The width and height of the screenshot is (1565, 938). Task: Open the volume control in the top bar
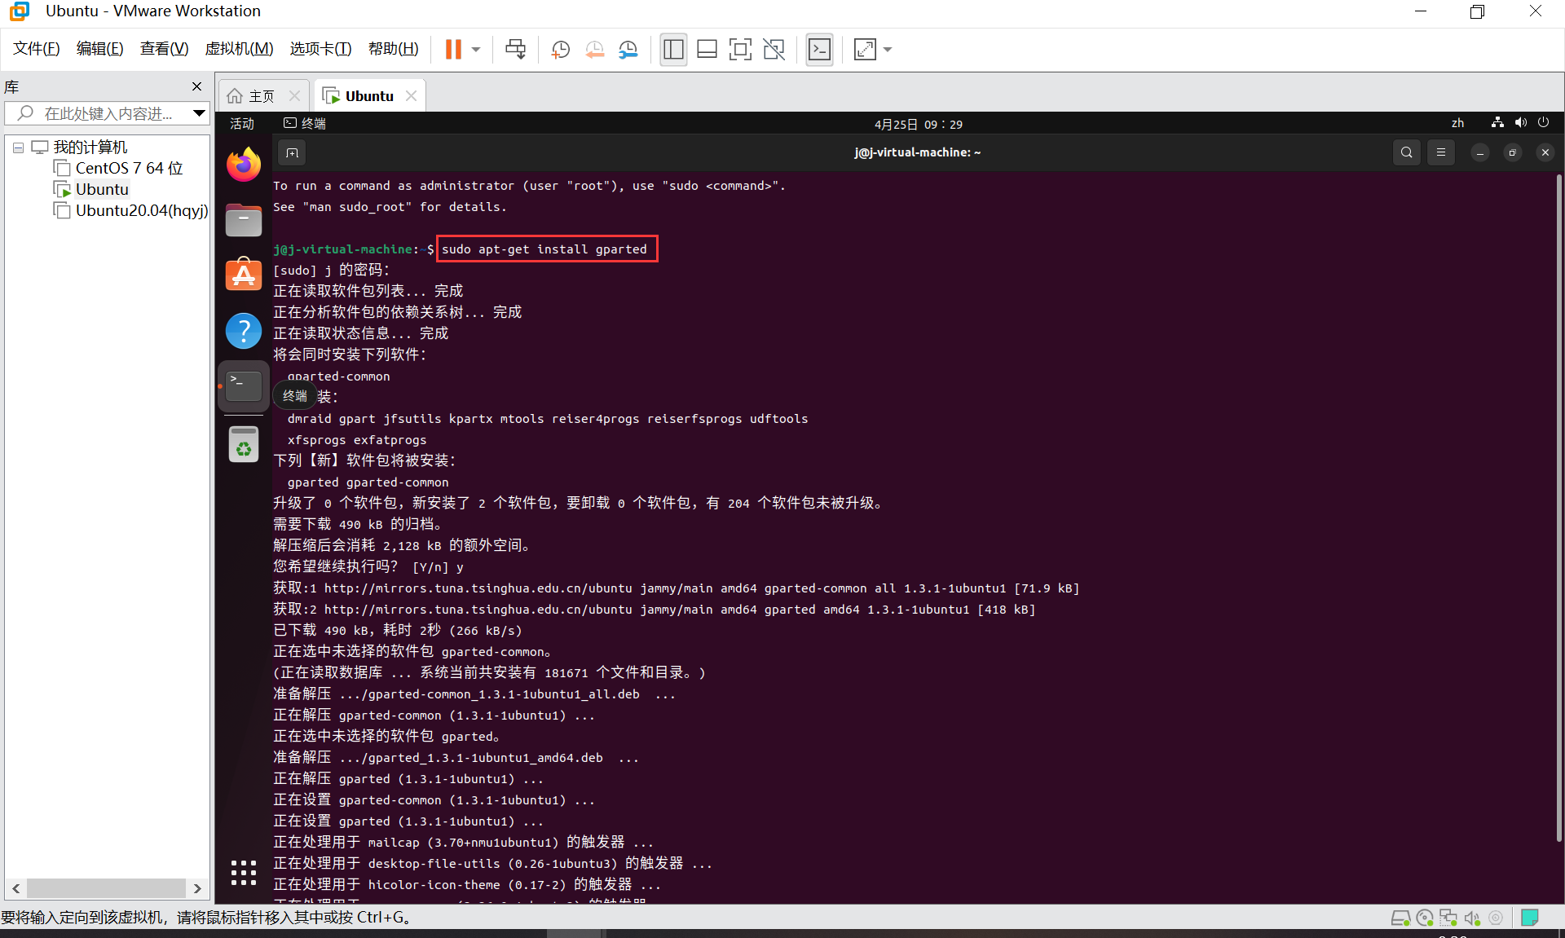pyautogui.click(x=1520, y=122)
